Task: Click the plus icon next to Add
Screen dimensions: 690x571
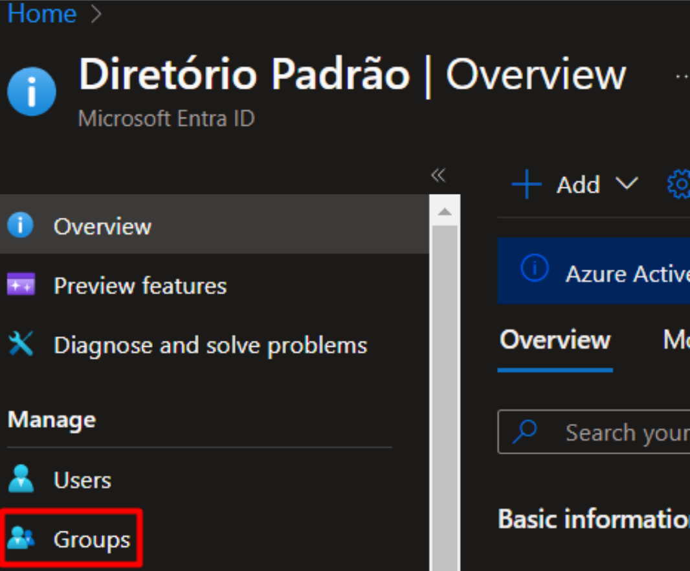Action: [527, 184]
